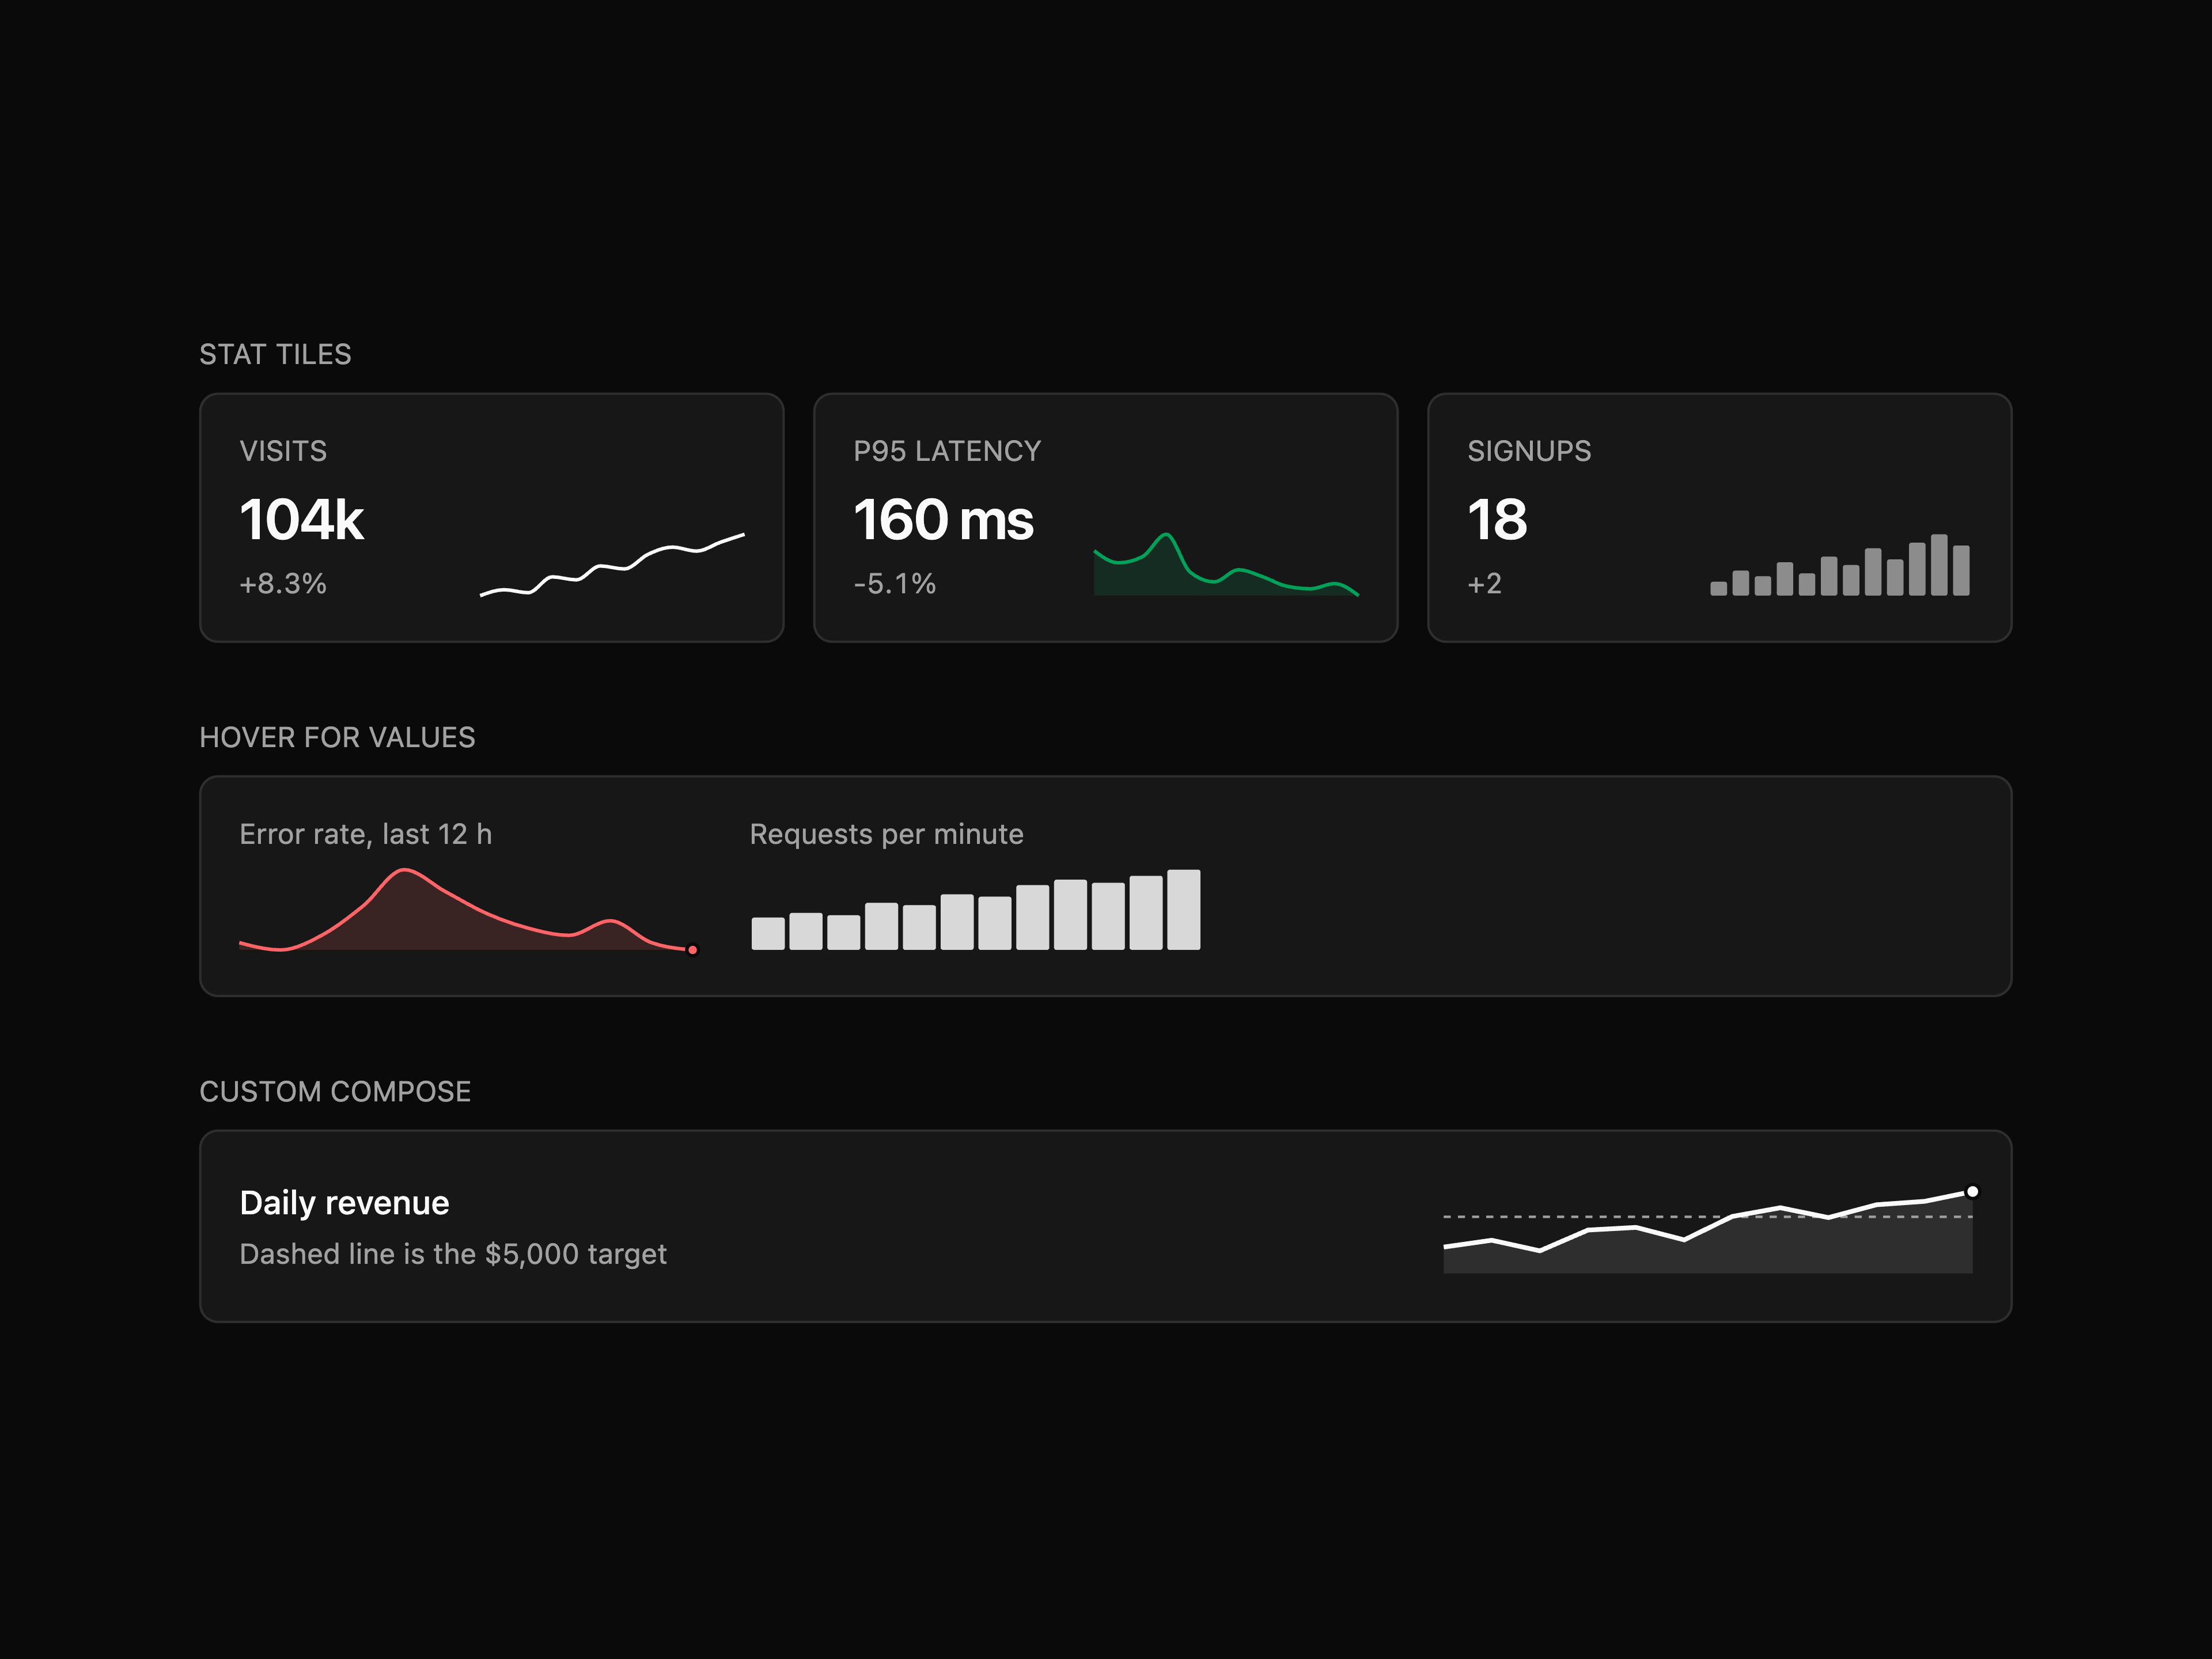Click the "Daily revenue" title
Image resolution: width=2212 pixels, height=1659 pixels.
coord(344,1203)
